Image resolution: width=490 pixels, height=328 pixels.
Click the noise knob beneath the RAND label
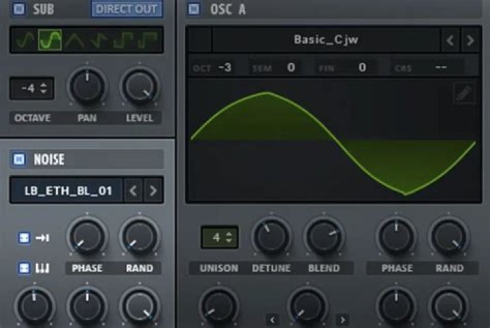(x=140, y=306)
